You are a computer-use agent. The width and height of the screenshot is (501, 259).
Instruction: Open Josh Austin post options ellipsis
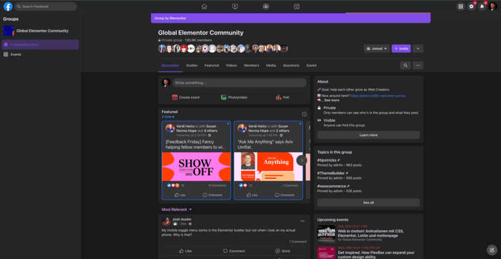point(302,221)
